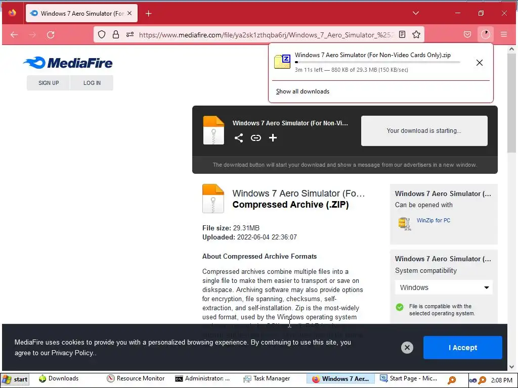This screenshot has height=388, width=518.
Task: Switch to Downloads taskbar item
Action: pyautogui.click(x=59, y=378)
